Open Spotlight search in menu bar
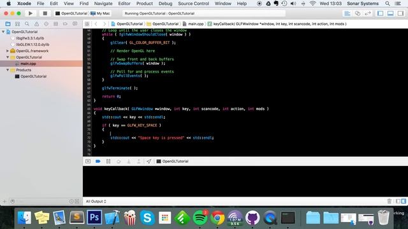Image resolution: width=408 pixels, height=229 pixels. coord(388,4)
